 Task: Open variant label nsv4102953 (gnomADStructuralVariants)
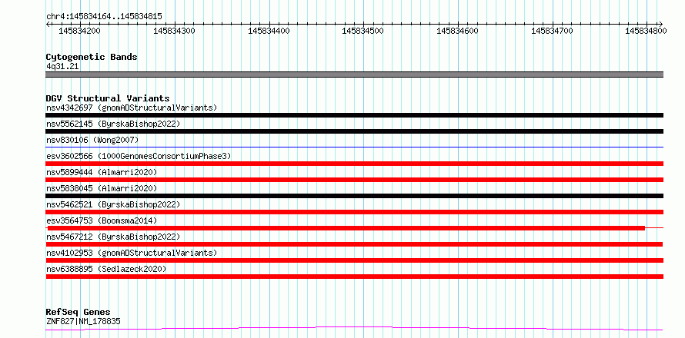coord(132,253)
